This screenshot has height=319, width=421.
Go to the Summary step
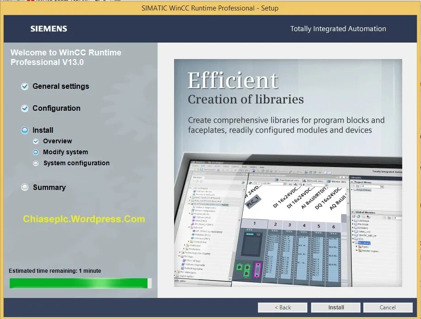click(x=49, y=187)
